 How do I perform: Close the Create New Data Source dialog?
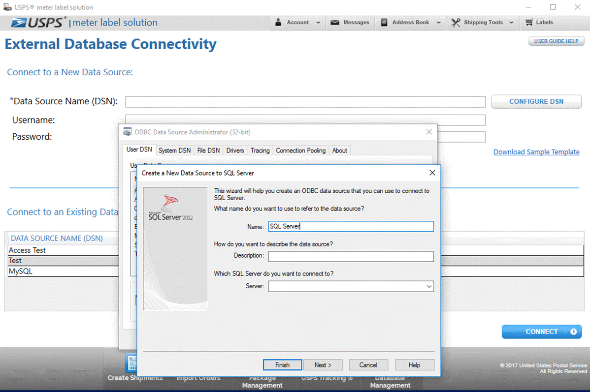pyautogui.click(x=432, y=173)
